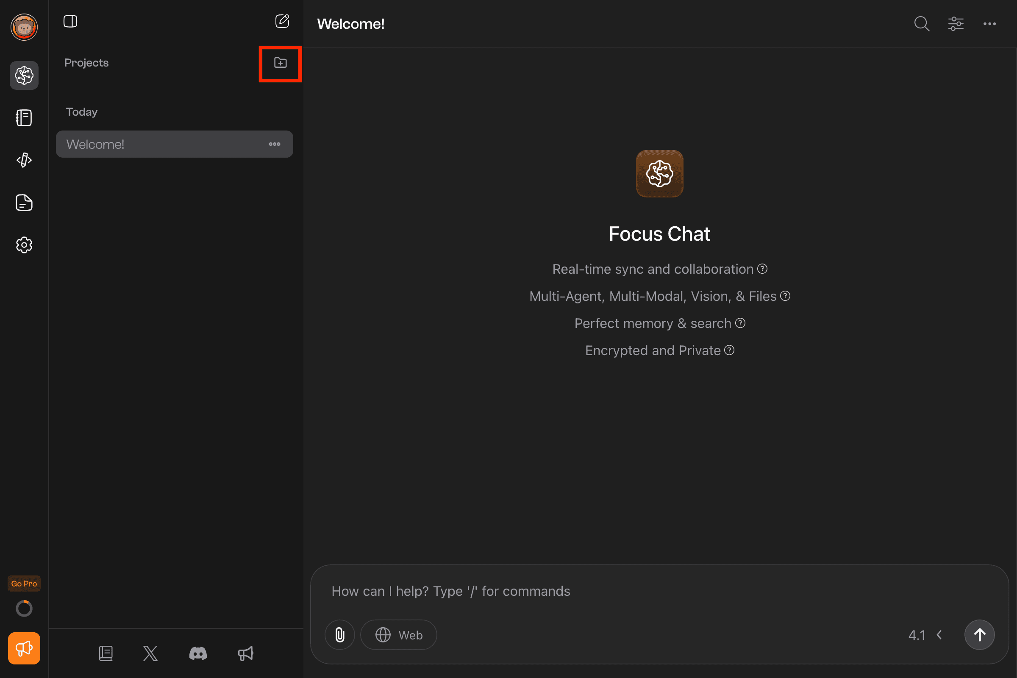Click the circular usage progress ring
The image size is (1017, 678).
point(24,609)
